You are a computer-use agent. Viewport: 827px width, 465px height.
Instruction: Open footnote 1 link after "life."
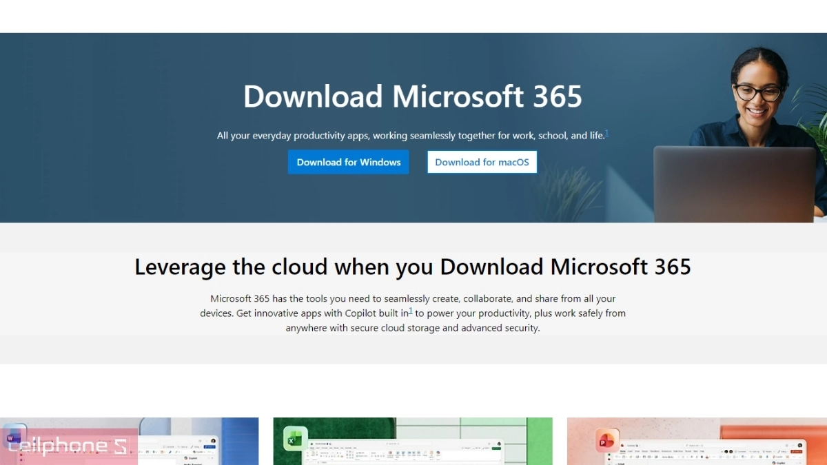606,133
